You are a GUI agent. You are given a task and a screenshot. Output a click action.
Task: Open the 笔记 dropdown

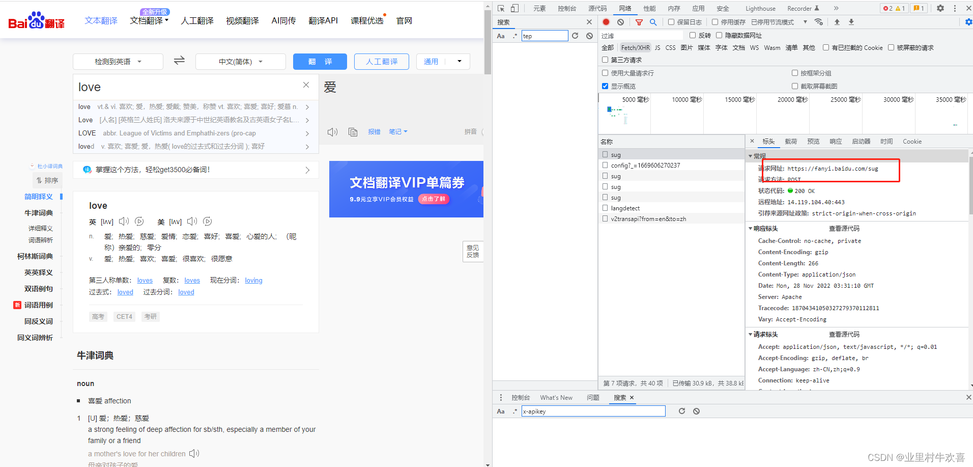coord(398,131)
